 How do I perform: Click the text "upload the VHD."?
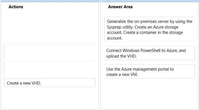(x=121, y=56)
